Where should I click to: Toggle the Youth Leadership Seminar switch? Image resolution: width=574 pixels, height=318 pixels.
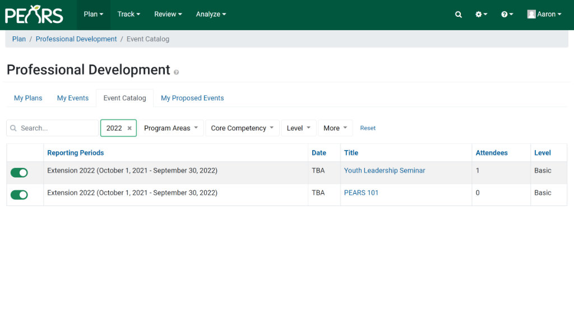[x=19, y=173]
